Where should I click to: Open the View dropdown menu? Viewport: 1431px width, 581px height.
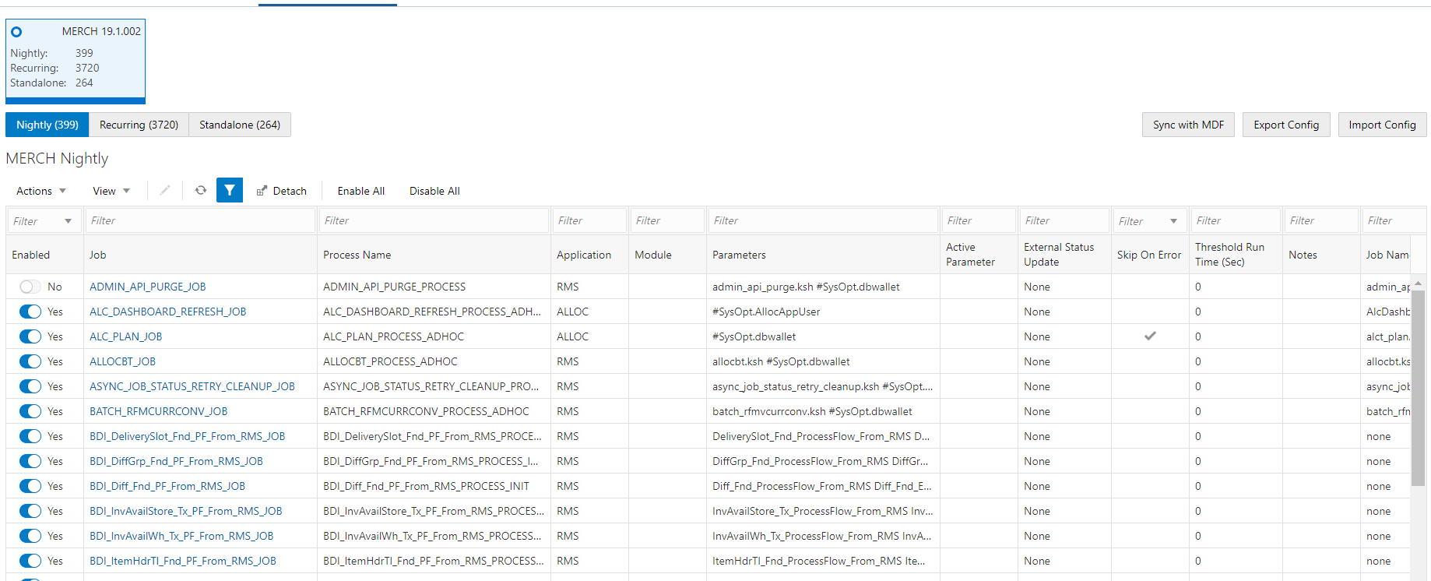(111, 191)
